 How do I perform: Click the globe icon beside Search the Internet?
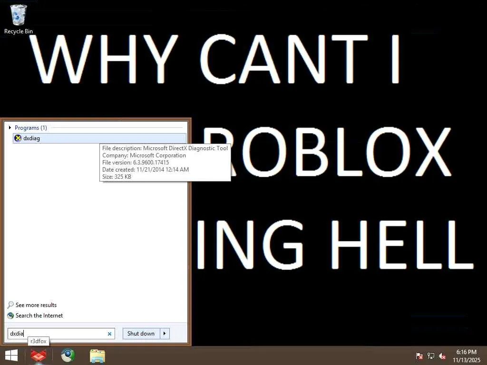[10, 316]
